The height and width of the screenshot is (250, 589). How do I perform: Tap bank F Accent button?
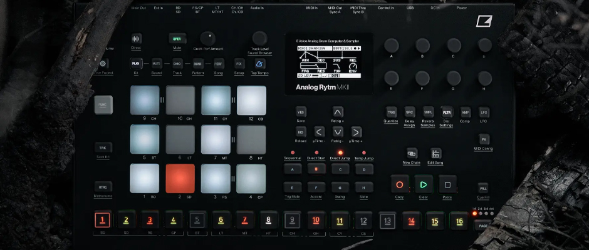(316, 187)
